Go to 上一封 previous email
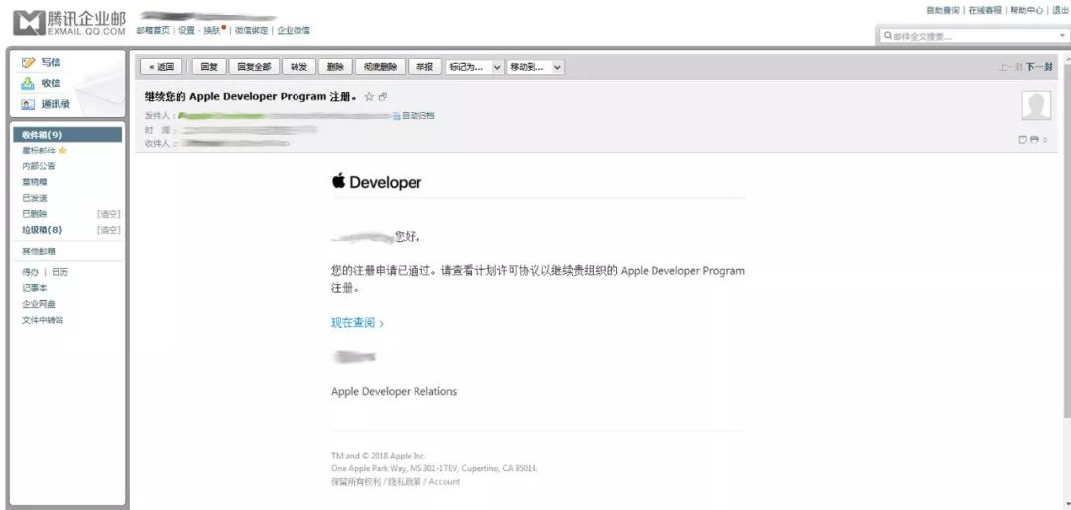The height and width of the screenshot is (510, 1071). [x=1011, y=67]
